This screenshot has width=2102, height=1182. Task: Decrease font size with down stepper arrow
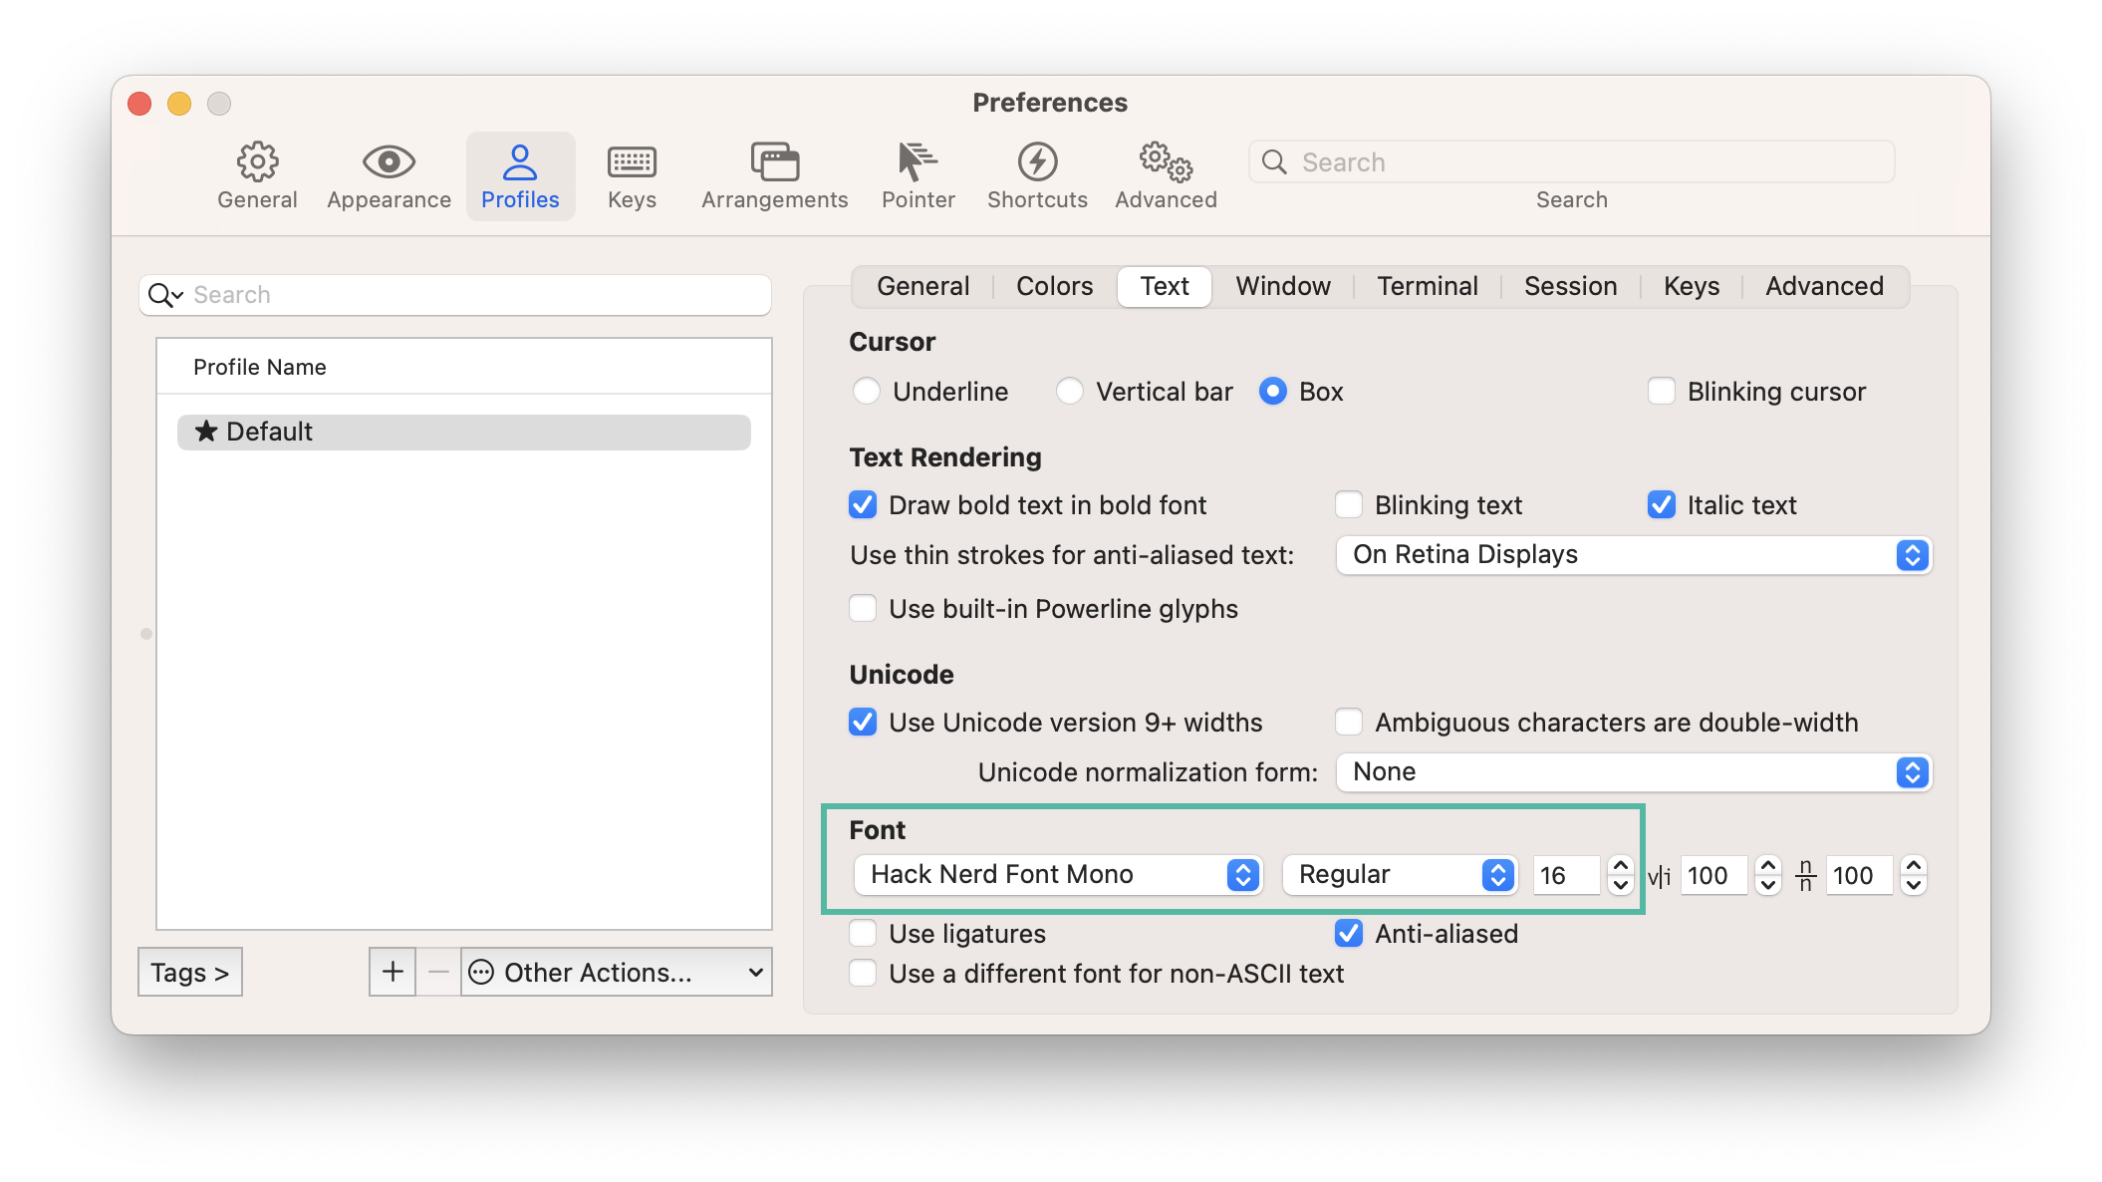tap(1621, 885)
